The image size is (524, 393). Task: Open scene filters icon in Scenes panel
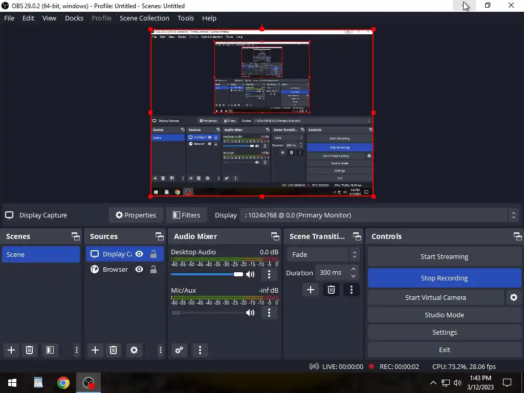pyautogui.click(x=50, y=350)
